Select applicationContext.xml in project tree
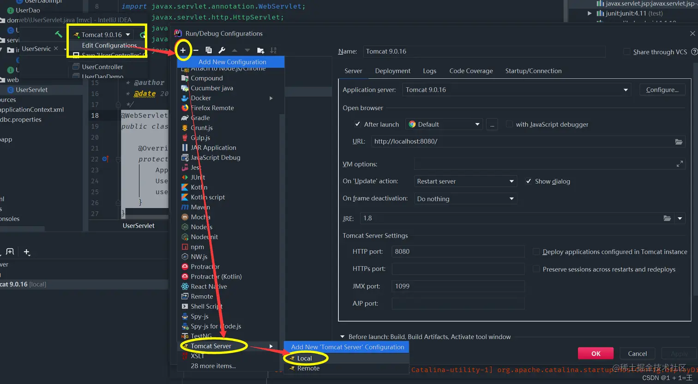 (32, 110)
